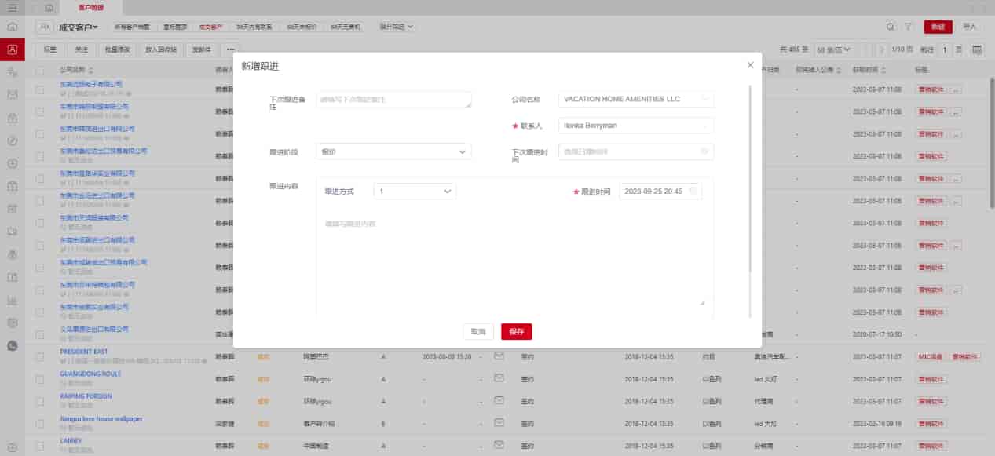Click the 取消 button in dialog
The width and height of the screenshot is (995, 456).
tap(478, 331)
